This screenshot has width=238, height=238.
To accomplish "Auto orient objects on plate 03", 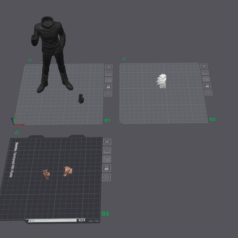I will tap(107, 150).
